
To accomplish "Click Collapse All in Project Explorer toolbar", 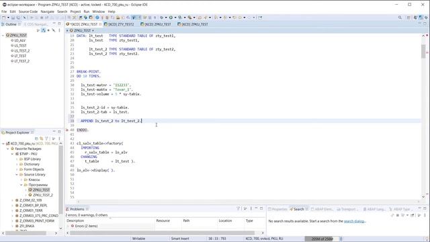I will tap(36, 138).
